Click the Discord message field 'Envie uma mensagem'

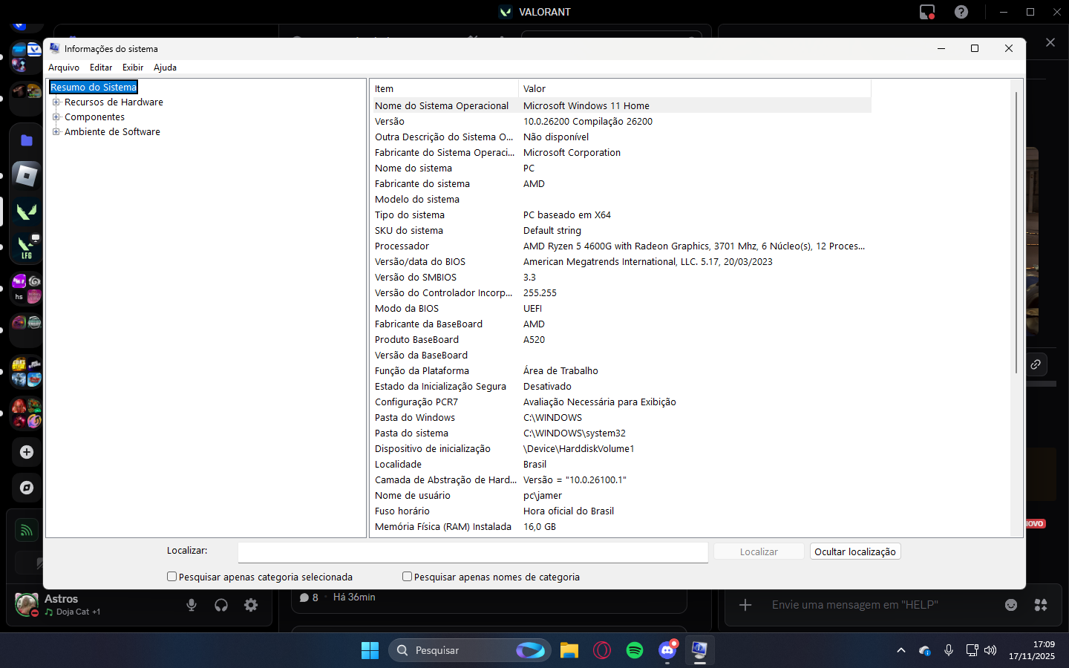click(x=855, y=605)
